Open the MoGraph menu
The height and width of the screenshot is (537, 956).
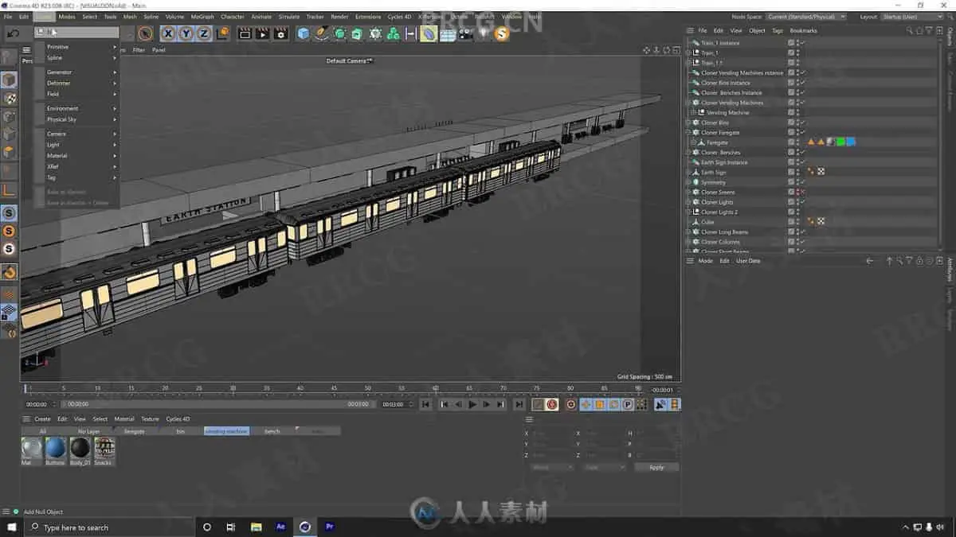[202, 16]
